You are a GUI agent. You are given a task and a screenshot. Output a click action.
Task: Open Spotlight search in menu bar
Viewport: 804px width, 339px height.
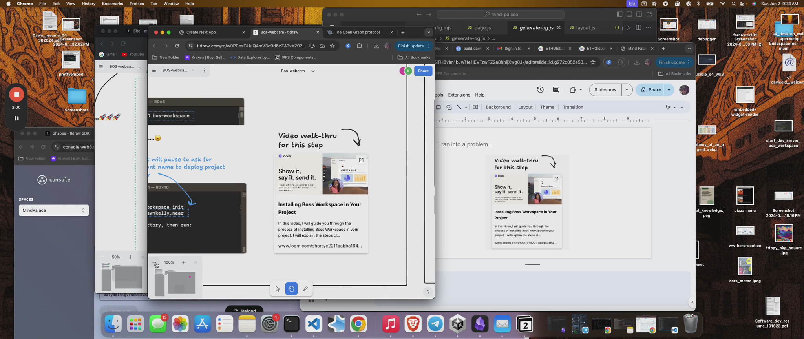[x=733, y=4]
